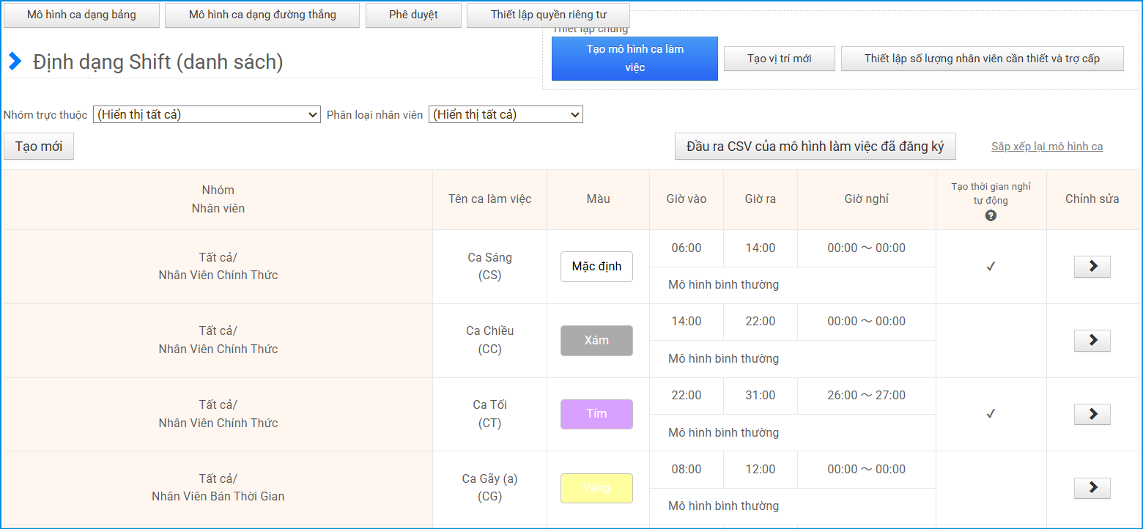Switch to Mô hình ca dạng đường thẳng tab
The height and width of the screenshot is (529, 1143).
click(x=262, y=15)
